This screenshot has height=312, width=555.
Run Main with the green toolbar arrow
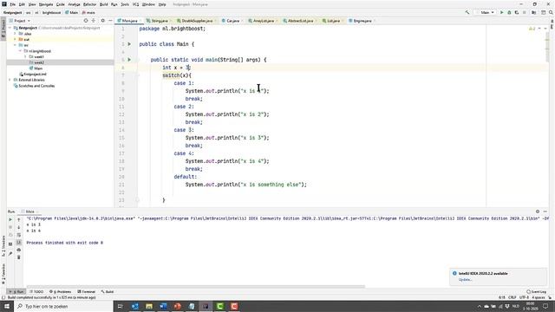(x=501, y=12)
